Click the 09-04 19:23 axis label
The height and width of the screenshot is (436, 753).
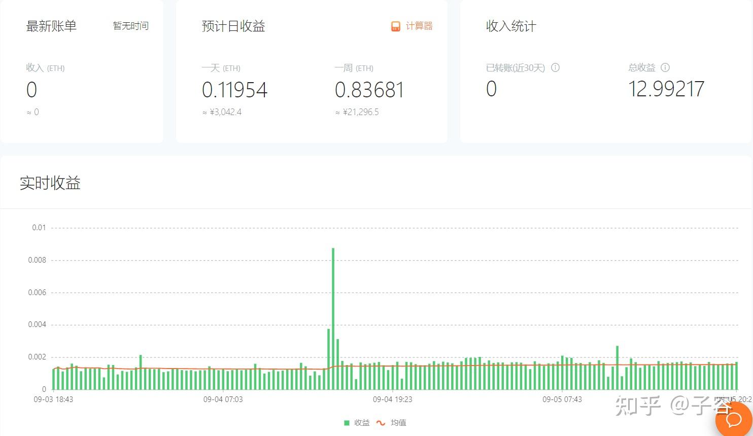(393, 399)
